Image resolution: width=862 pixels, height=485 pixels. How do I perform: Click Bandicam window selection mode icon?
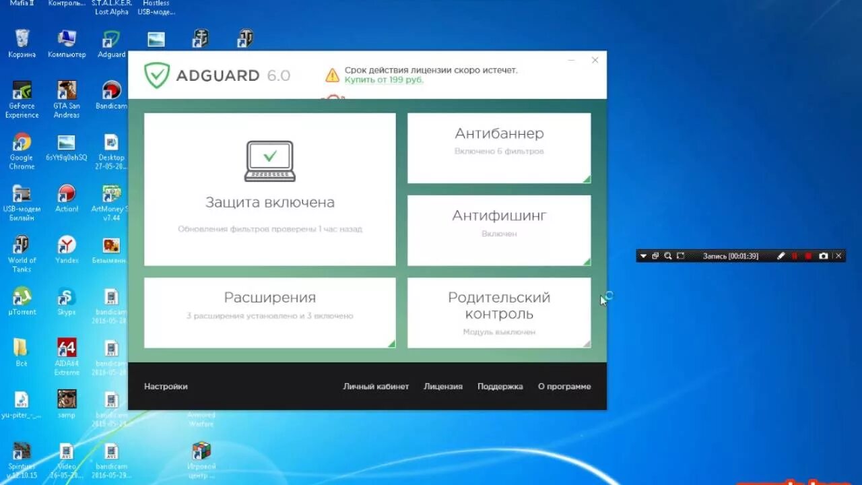[655, 256]
